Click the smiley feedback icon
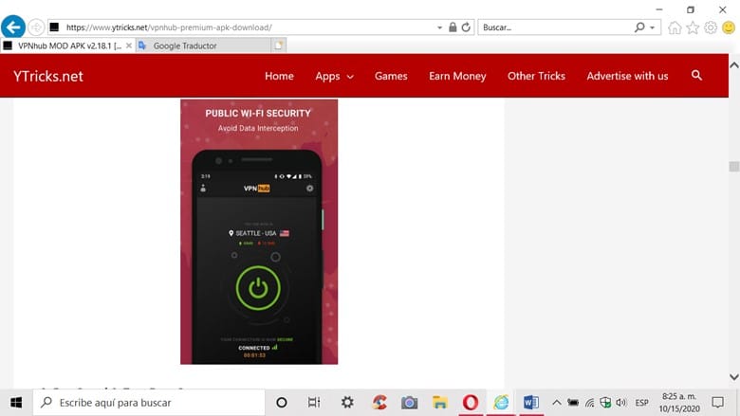The height and width of the screenshot is (416, 740). pos(729,27)
